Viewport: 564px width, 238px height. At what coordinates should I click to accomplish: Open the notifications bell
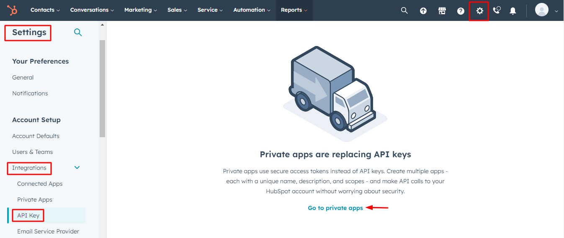tap(513, 11)
